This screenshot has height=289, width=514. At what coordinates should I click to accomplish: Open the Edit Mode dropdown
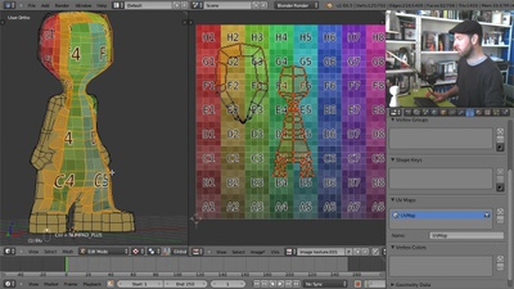(104, 251)
